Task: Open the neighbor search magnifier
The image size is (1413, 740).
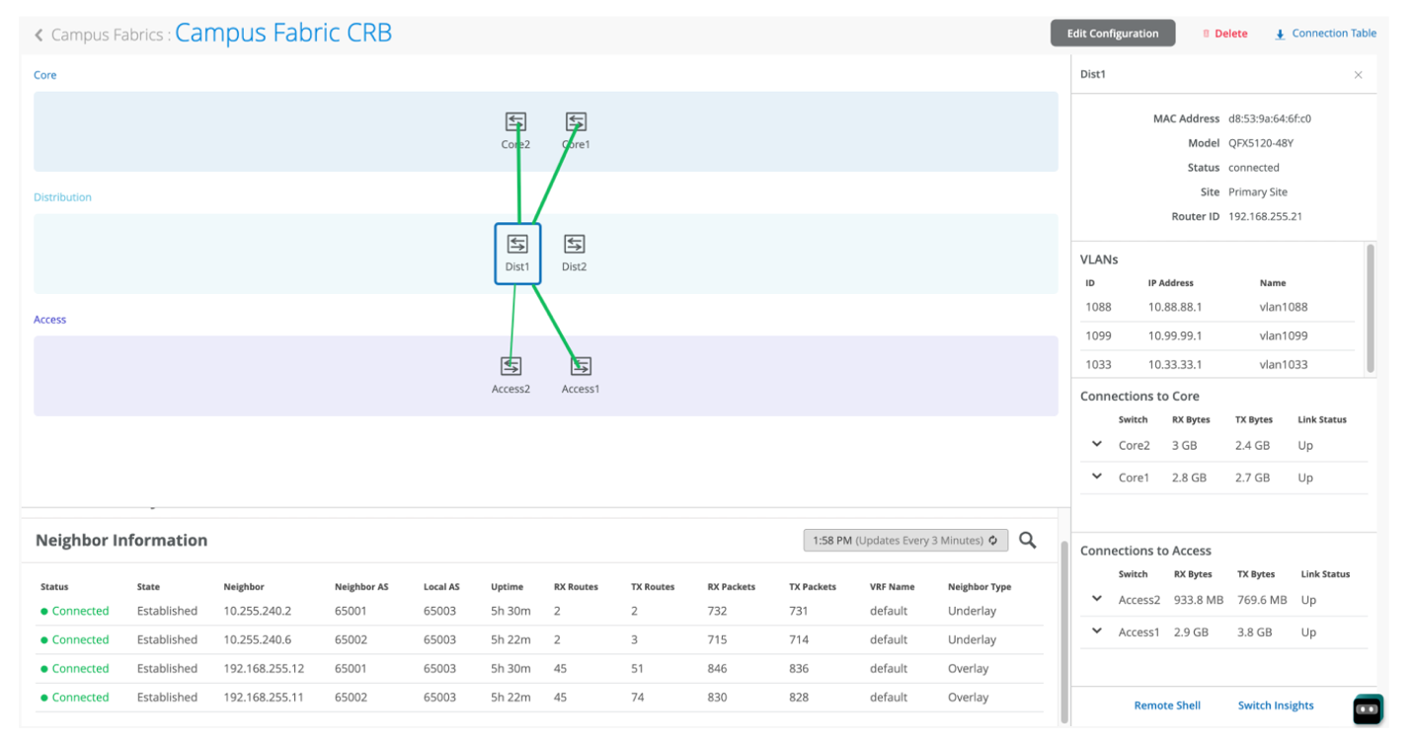Action: pos(1028,540)
